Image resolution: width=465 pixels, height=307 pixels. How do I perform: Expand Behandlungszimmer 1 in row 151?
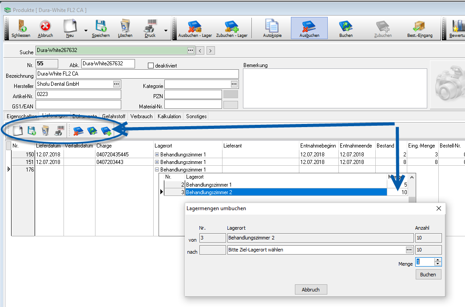157,162
